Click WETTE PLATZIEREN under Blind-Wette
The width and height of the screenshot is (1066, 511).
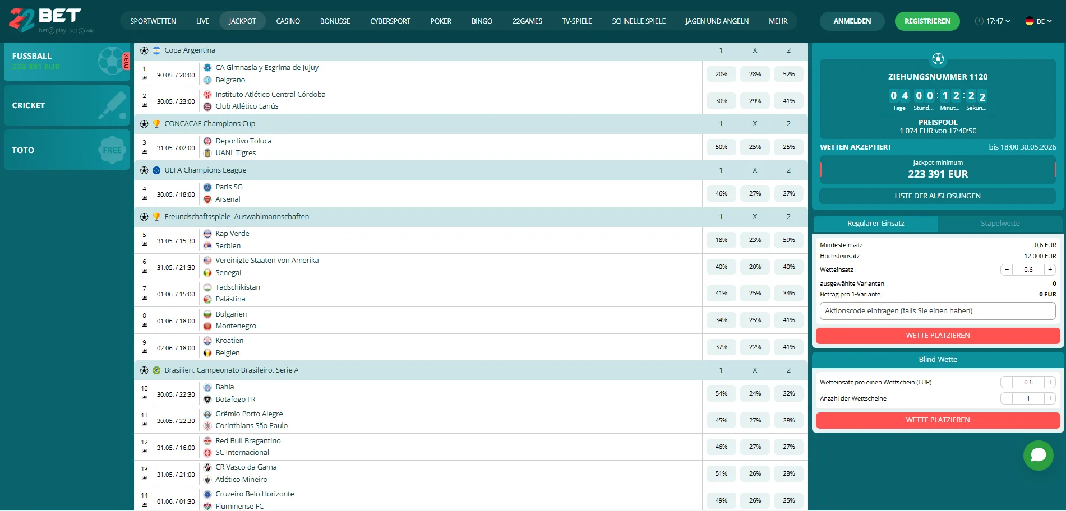938,420
